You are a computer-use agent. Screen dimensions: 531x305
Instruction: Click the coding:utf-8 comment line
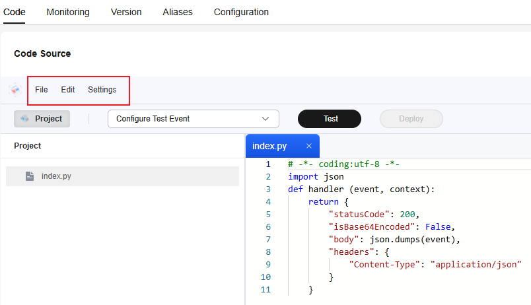[343, 164]
